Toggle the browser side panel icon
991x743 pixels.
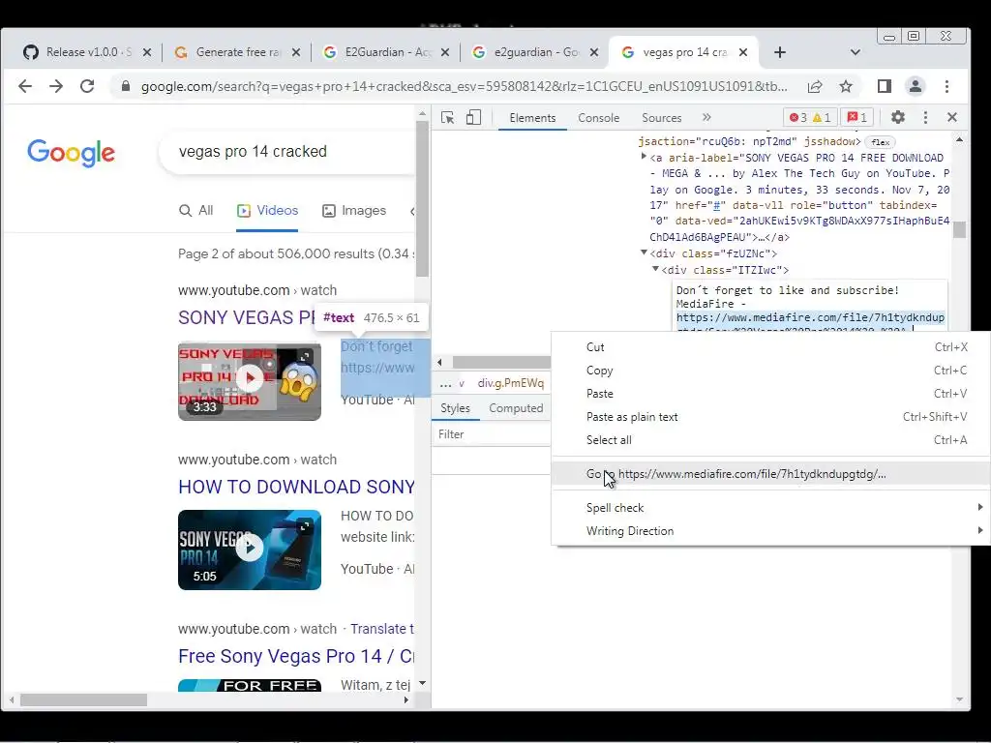point(885,86)
